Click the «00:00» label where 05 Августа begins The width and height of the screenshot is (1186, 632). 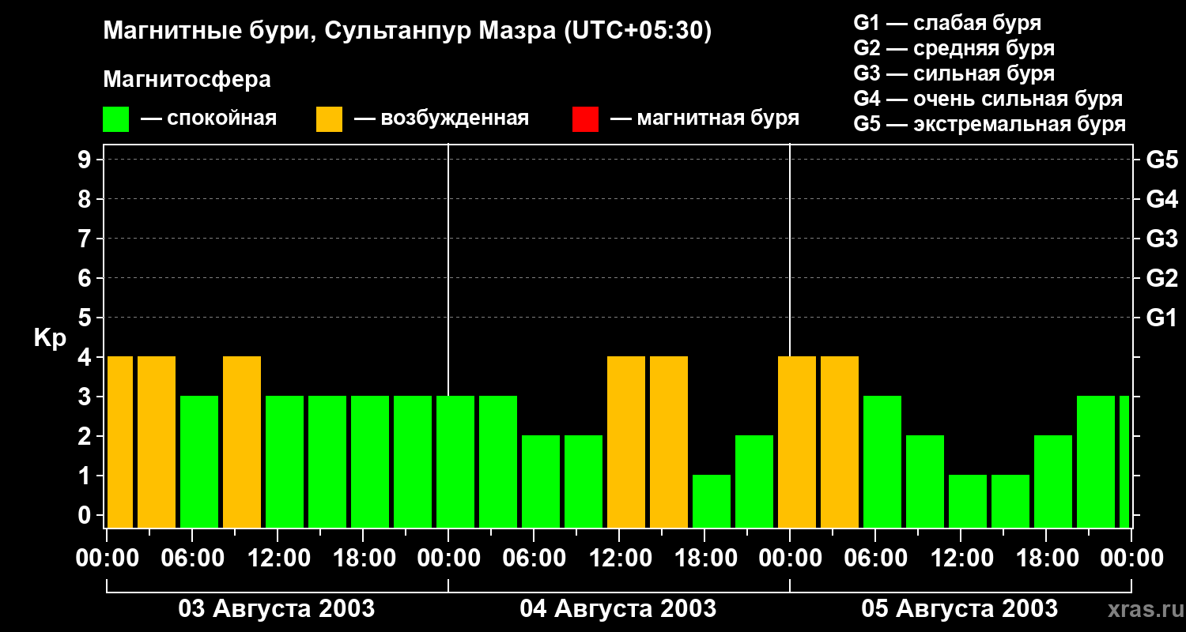coord(790,559)
